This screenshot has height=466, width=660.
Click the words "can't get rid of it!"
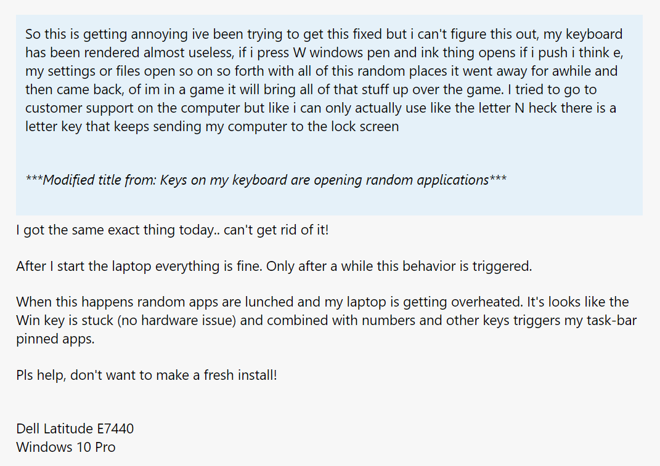[276, 230]
